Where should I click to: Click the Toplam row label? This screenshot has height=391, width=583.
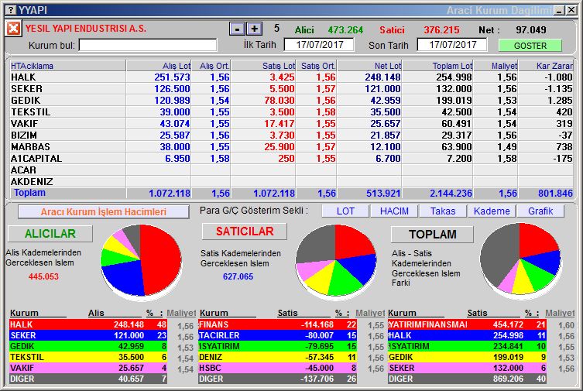[x=29, y=193]
